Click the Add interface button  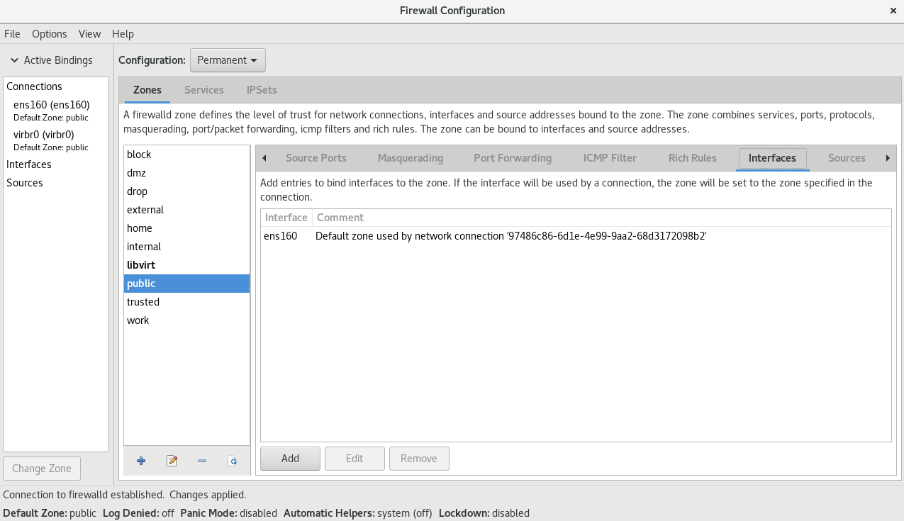click(x=291, y=459)
